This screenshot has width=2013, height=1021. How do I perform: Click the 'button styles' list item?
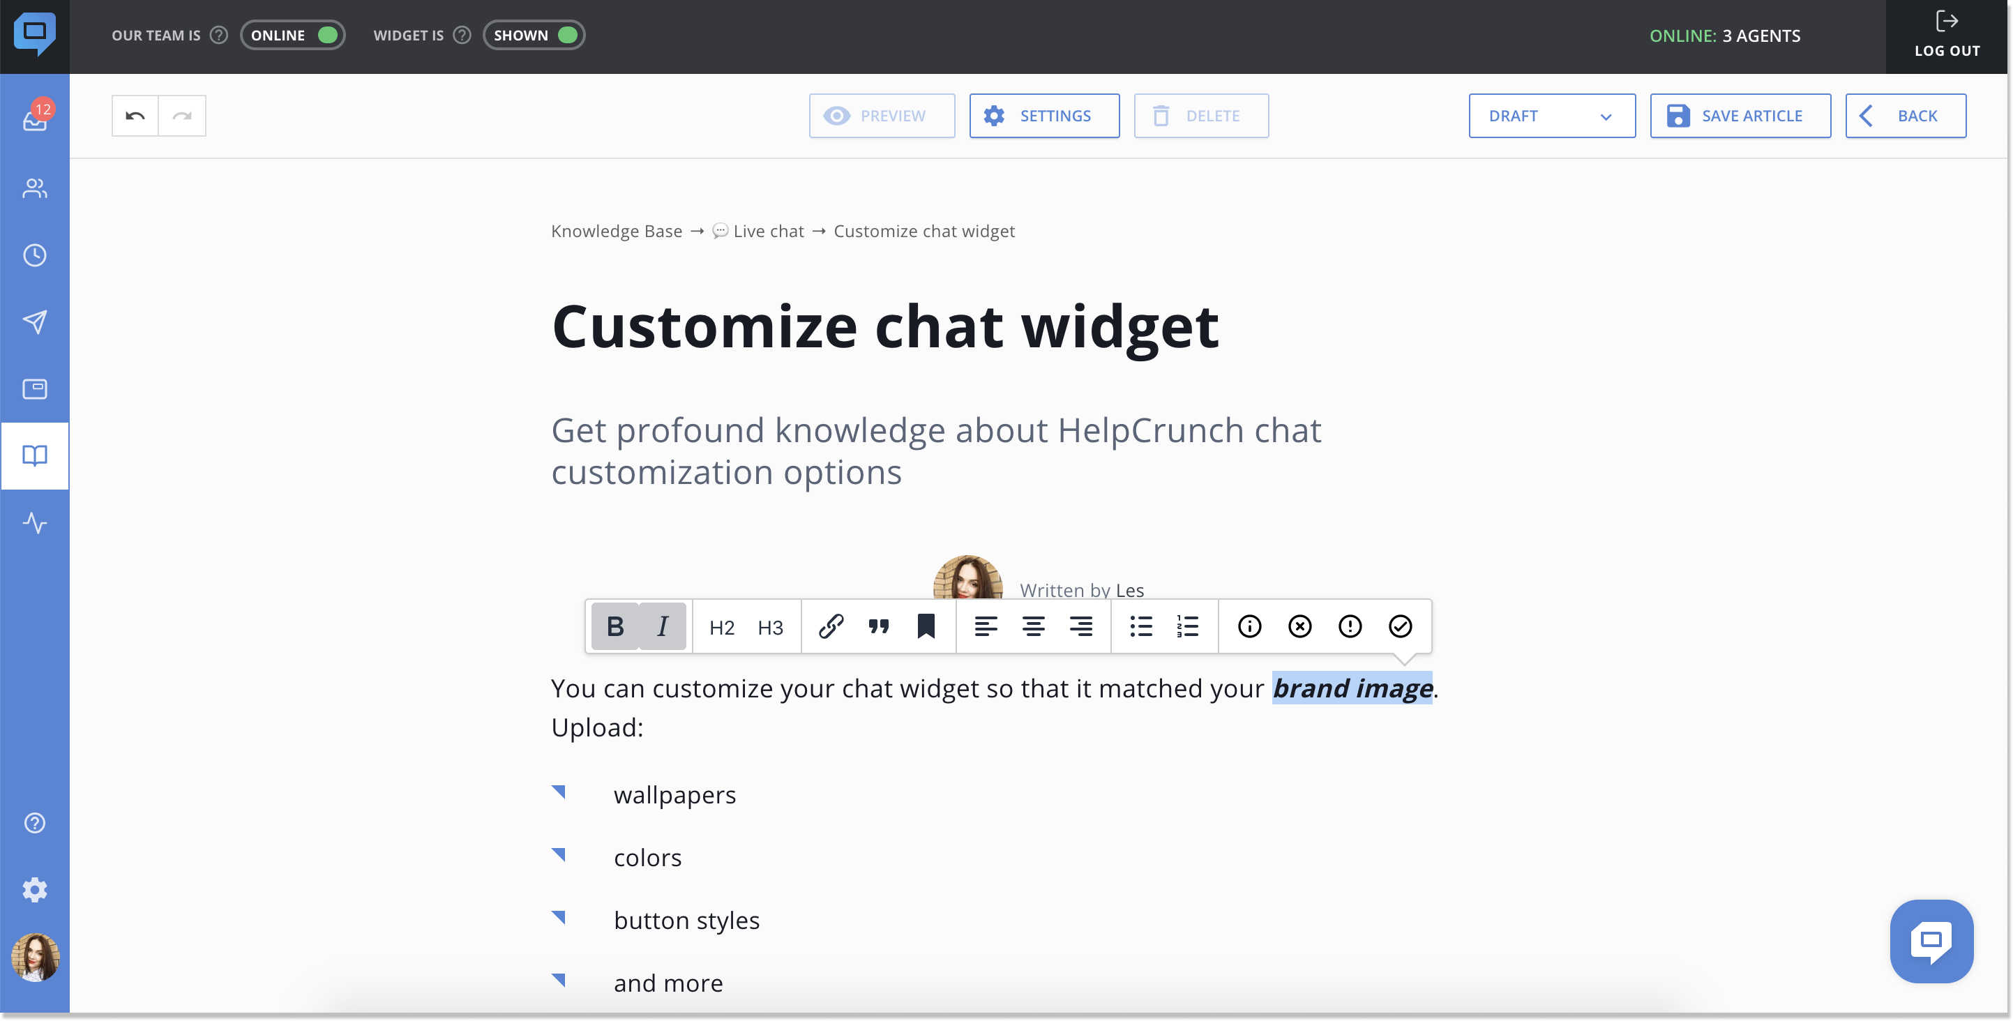pyautogui.click(x=687, y=921)
